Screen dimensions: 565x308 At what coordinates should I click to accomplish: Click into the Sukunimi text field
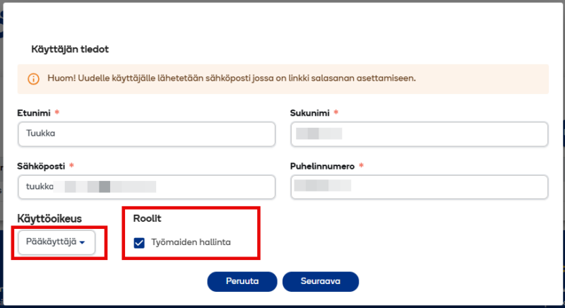420,133
